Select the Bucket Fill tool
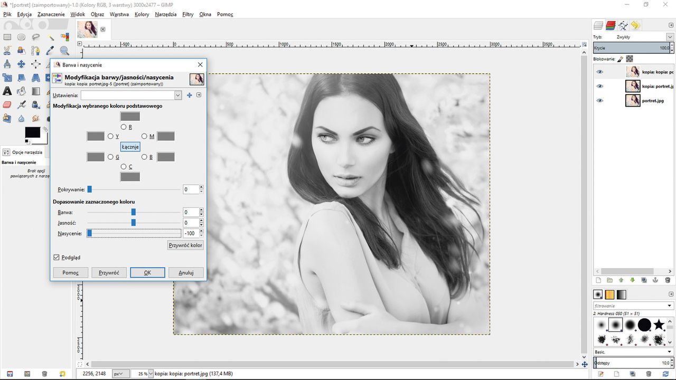Screen dimensions: 676x380 21,91
